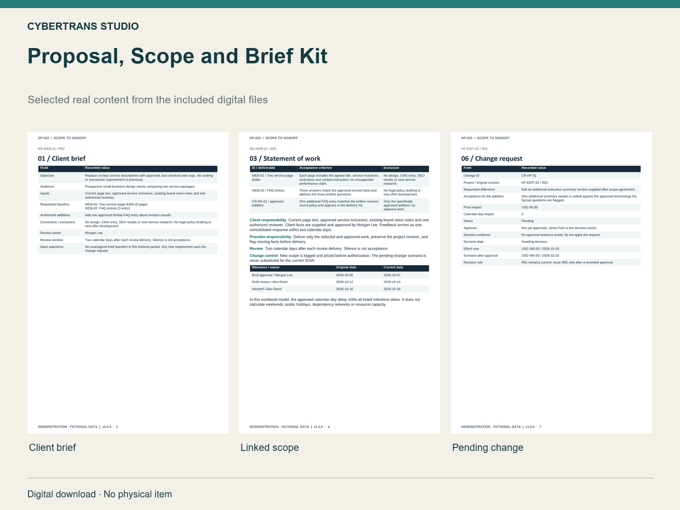Click the 'CR-HF-01' change ID value
The width and height of the screenshot is (680, 510).
pyautogui.click(x=529, y=176)
